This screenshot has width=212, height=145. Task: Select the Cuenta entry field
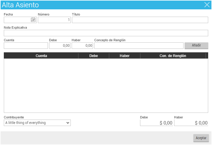(26, 46)
